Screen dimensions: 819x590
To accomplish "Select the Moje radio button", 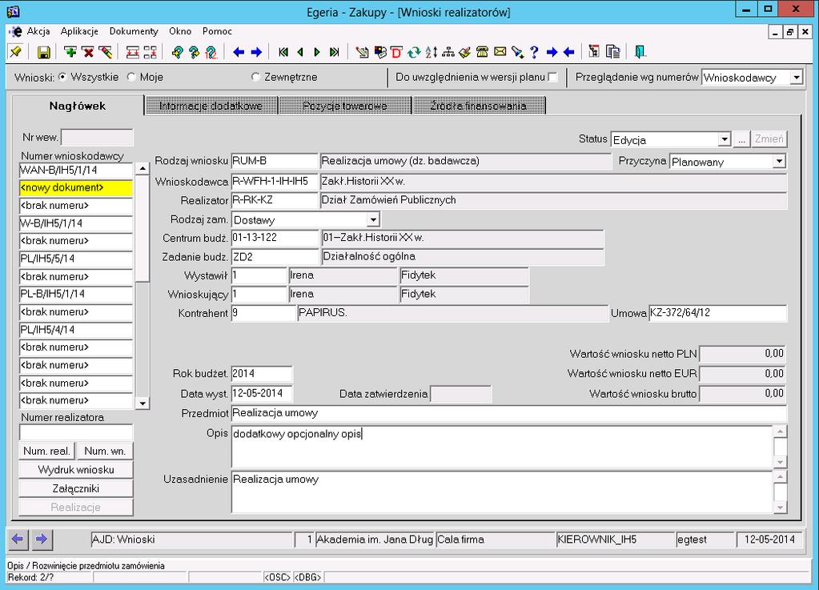I will [131, 77].
